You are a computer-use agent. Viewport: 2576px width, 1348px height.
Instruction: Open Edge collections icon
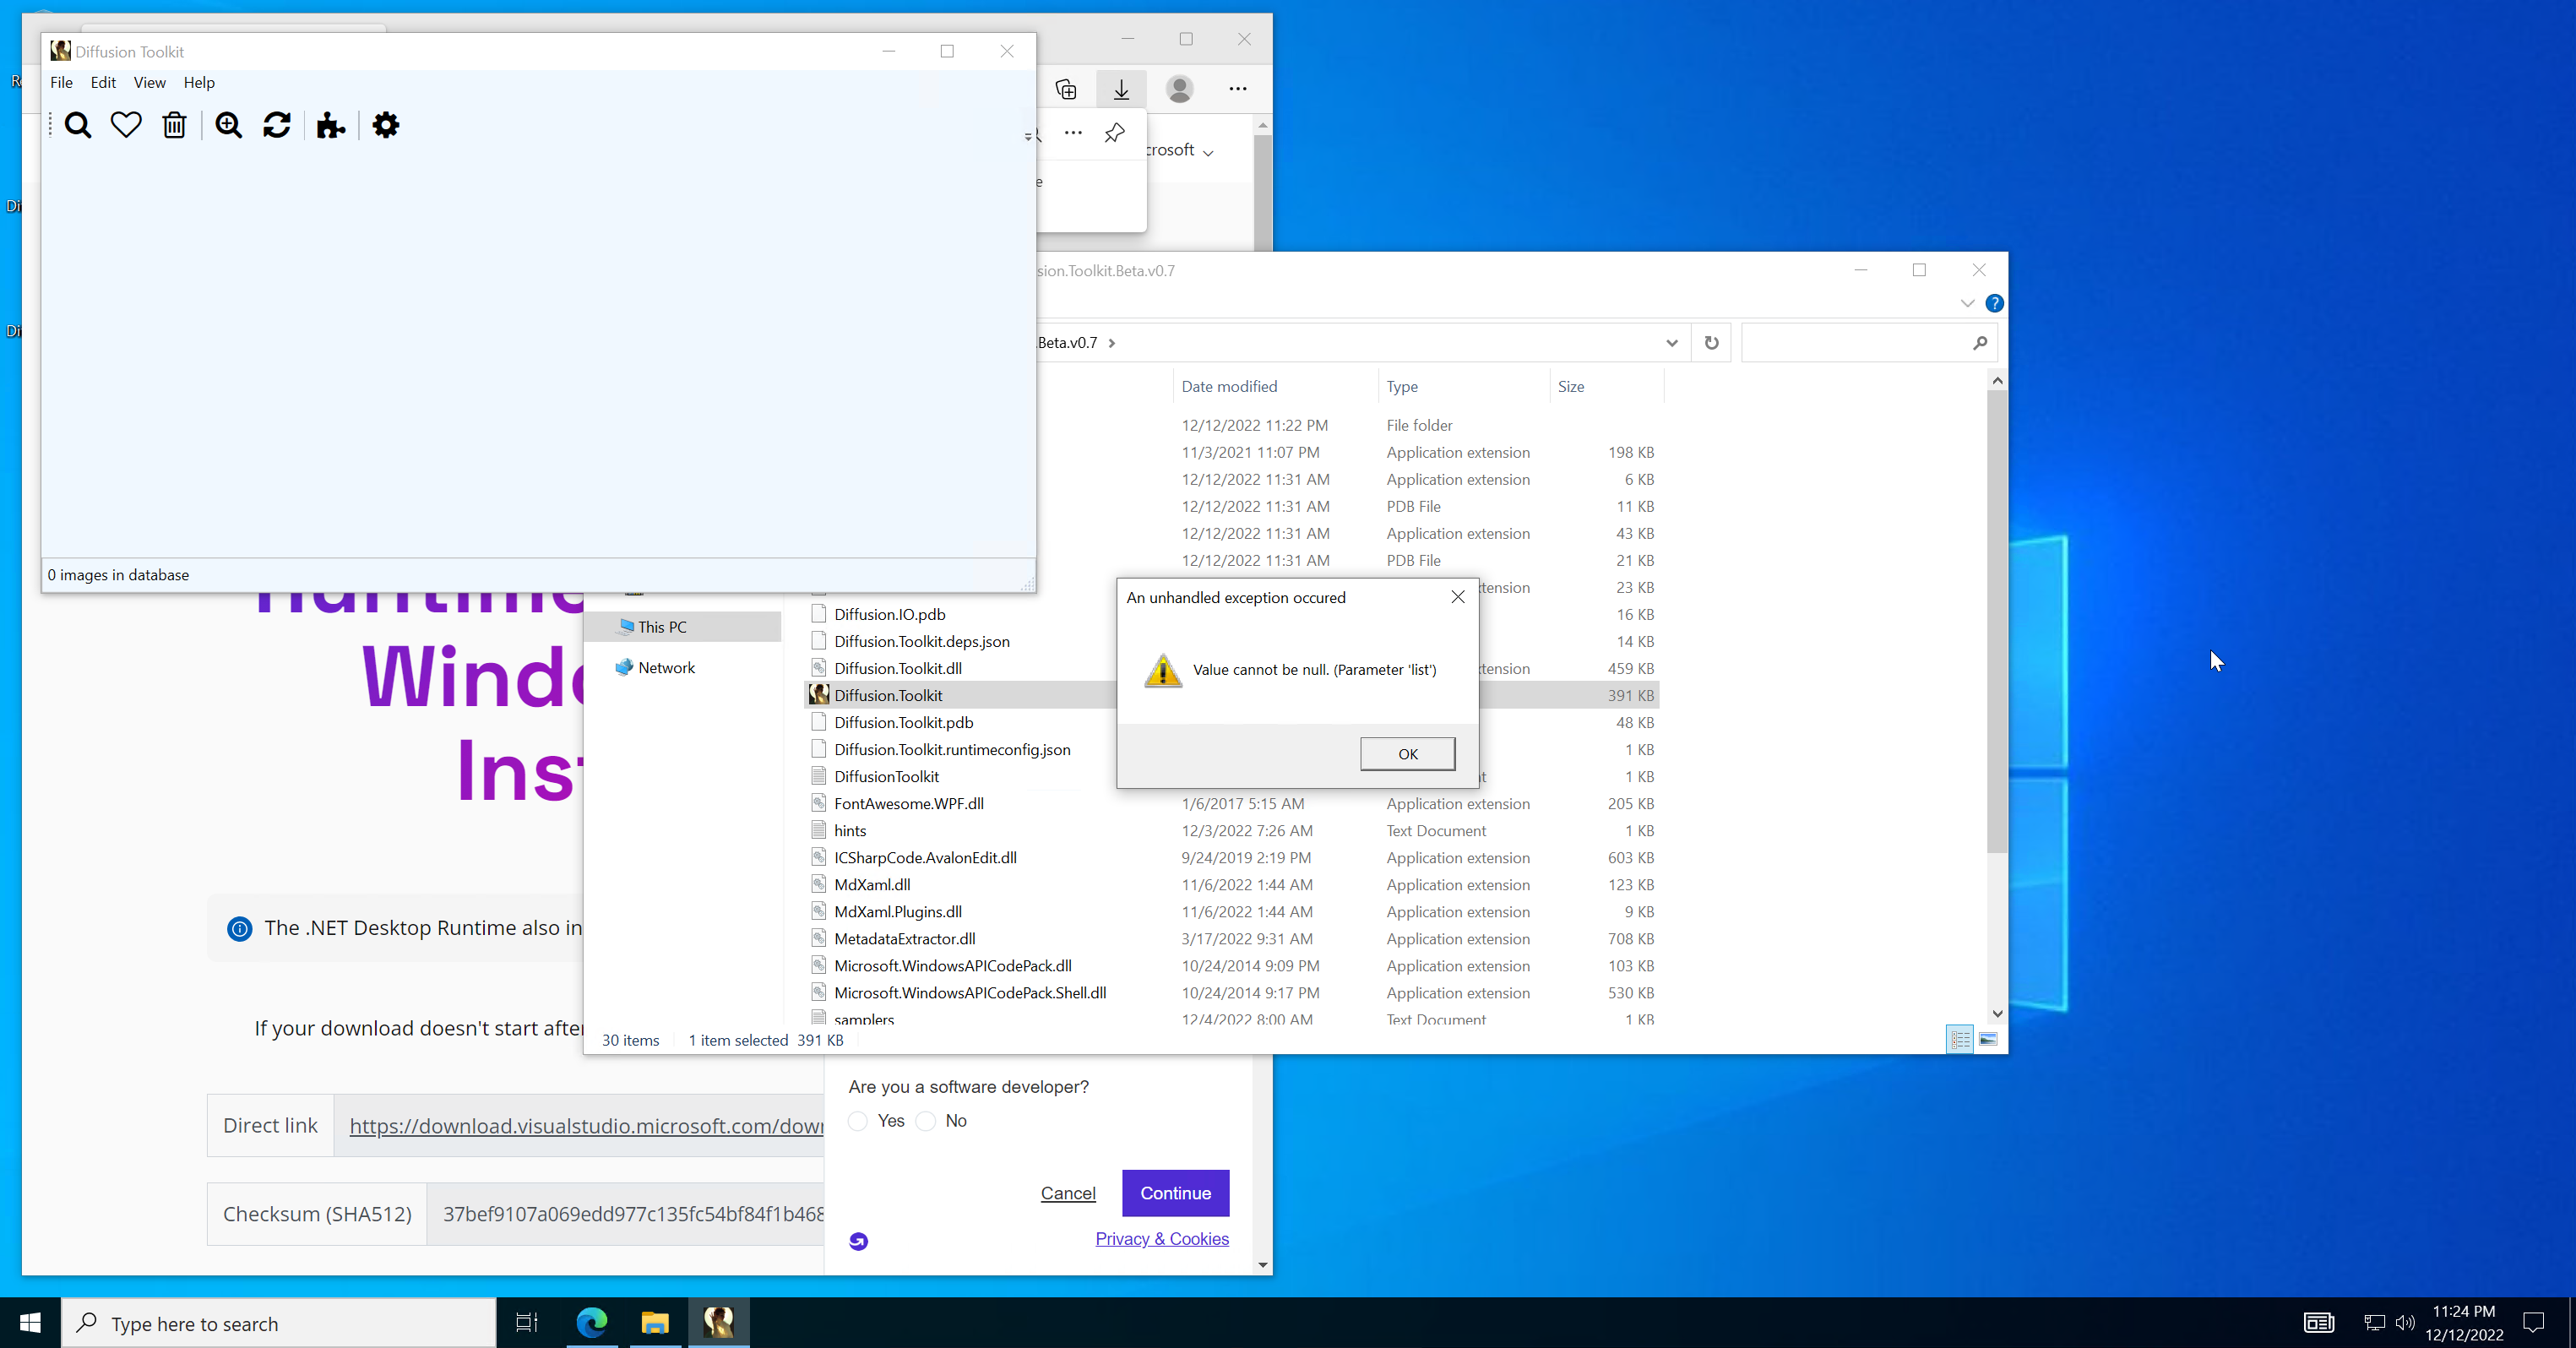(x=1066, y=89)
